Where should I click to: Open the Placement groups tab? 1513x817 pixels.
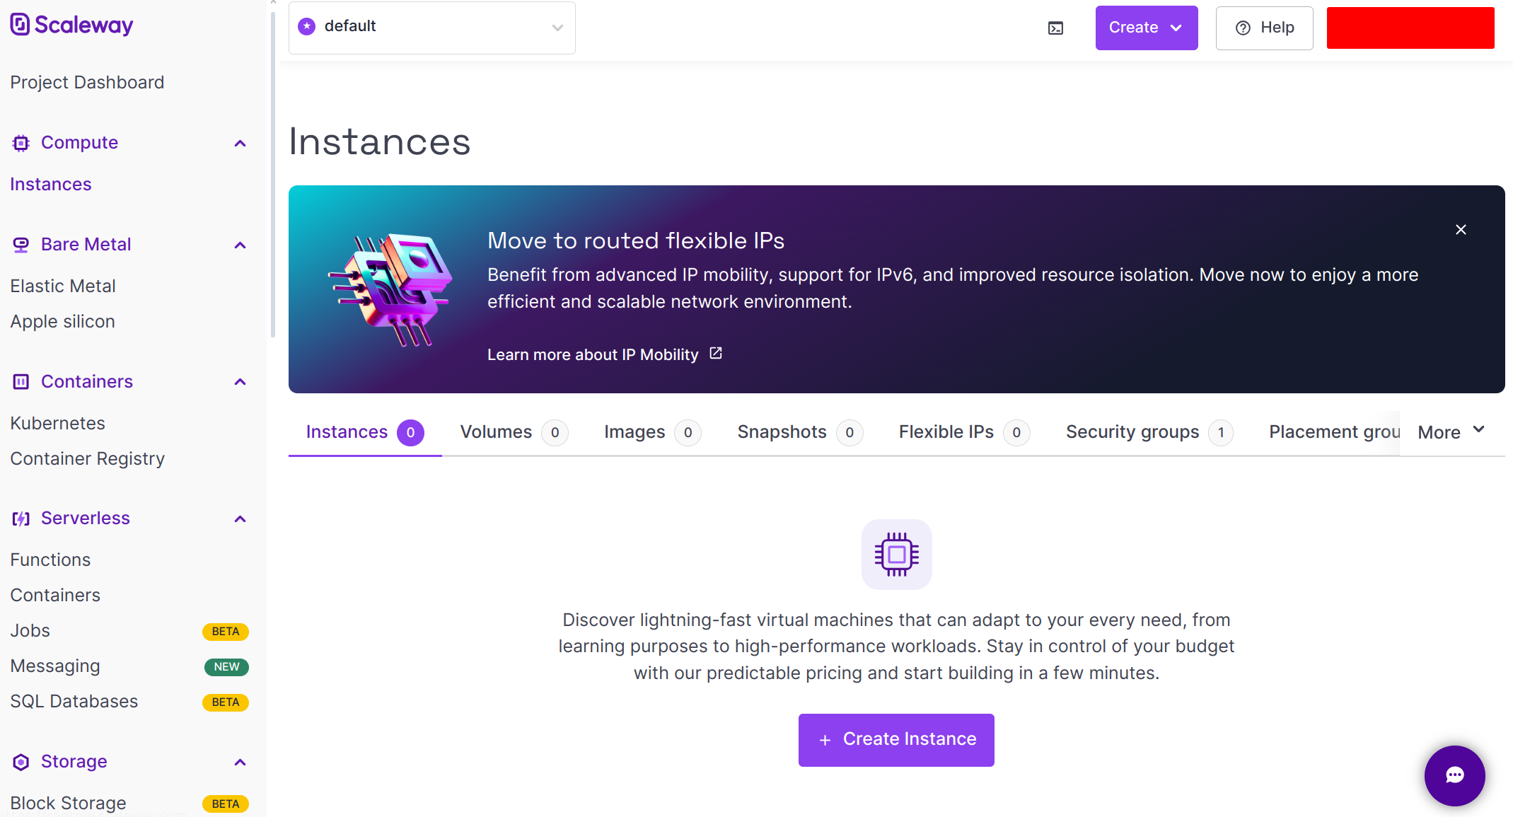(1335, 432)
